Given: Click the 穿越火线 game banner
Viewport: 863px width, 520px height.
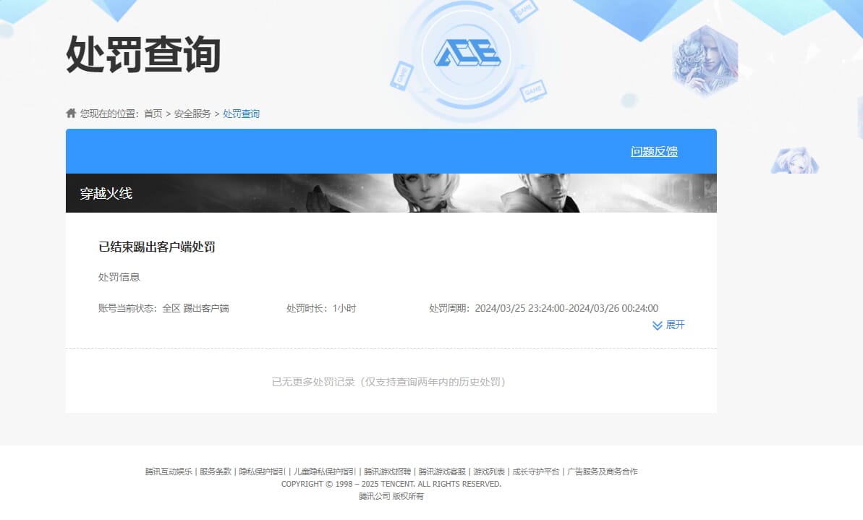Looking at the screenshot, I should tap(391, 193).
